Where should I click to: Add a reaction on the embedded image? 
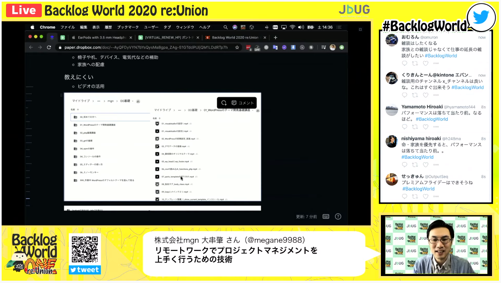[x=224, y=103]
